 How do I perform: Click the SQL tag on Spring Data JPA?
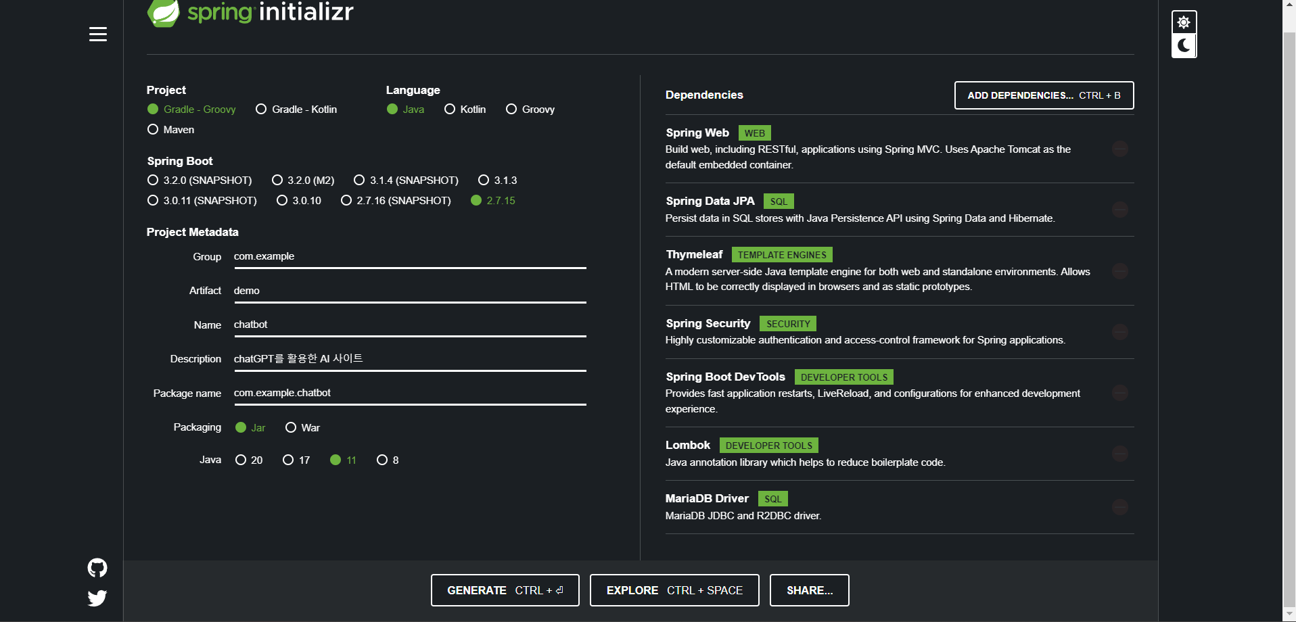tap(779, 201)
